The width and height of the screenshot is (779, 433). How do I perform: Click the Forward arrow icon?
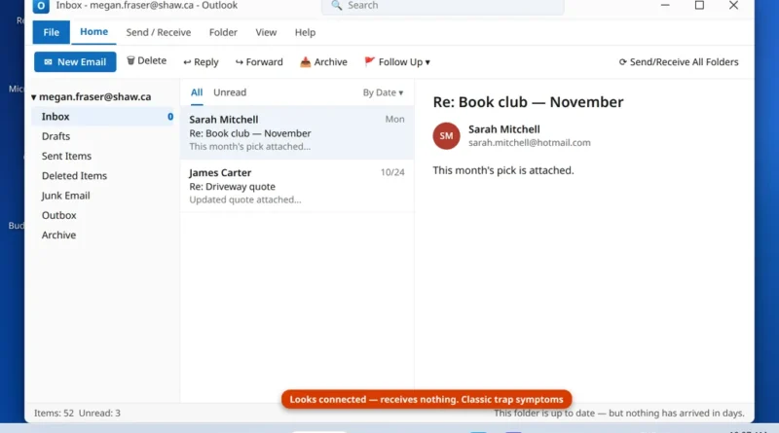tap(239, 62)
